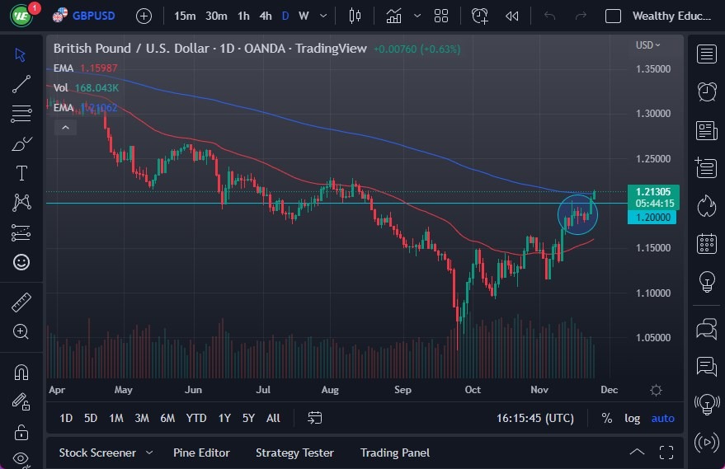Click the bar replay rewind icon
The height and width of the screenshot is (469, 725).
point(512,16)
